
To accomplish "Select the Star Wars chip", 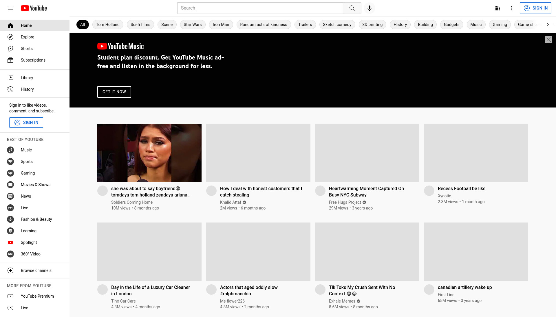I will pos(193,25).
